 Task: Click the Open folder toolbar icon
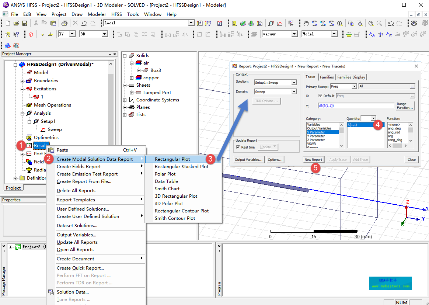pyautogui.click(x=16, y=23)
